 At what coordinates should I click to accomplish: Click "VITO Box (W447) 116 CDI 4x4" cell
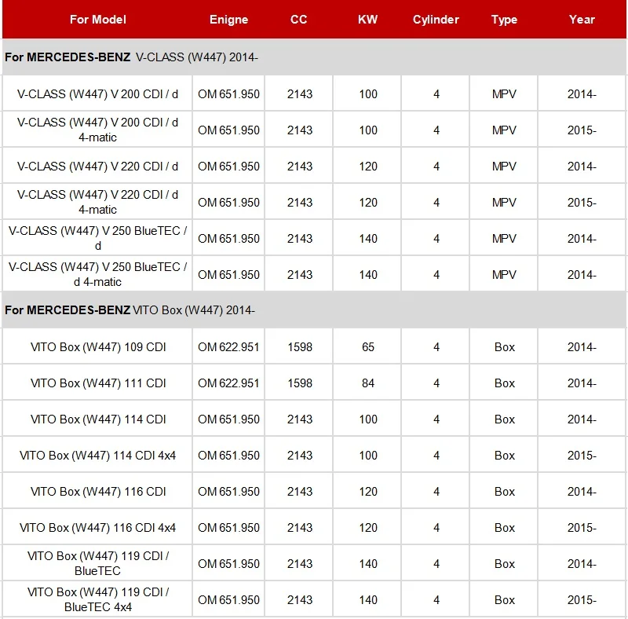click(97, 527)
